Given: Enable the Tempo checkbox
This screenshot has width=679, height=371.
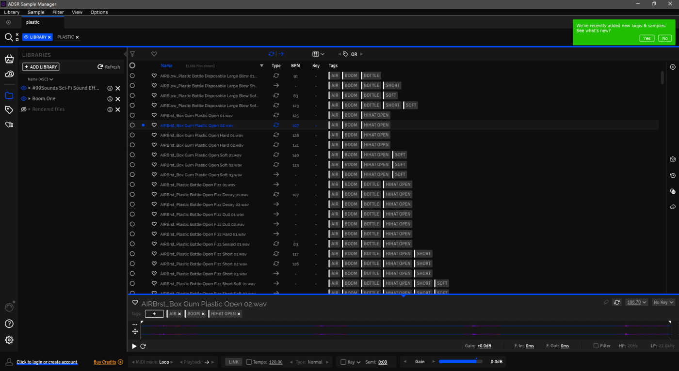Looking at the screenshot, I should pyautogui.click(x=249, y=362).
